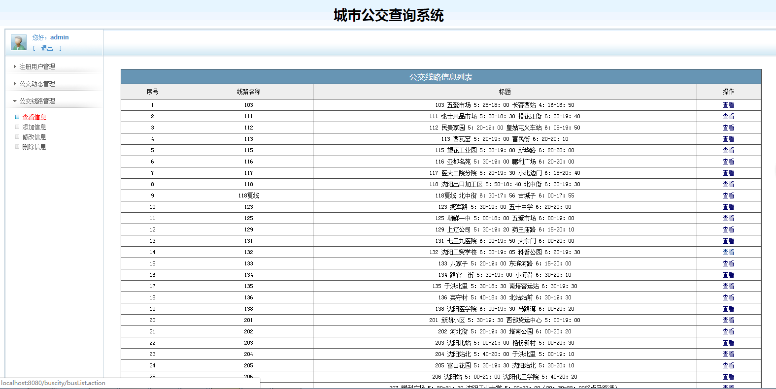Click the 序号 column header

click(x=153, y=92)
